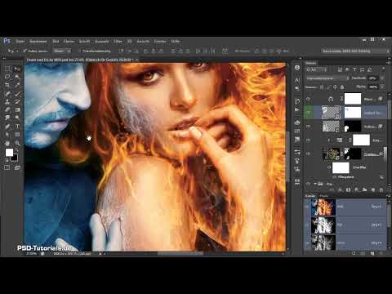Open the layer blend mode dropdown
The width and height of the screenshot is (392, 294).
coord(327,78)
